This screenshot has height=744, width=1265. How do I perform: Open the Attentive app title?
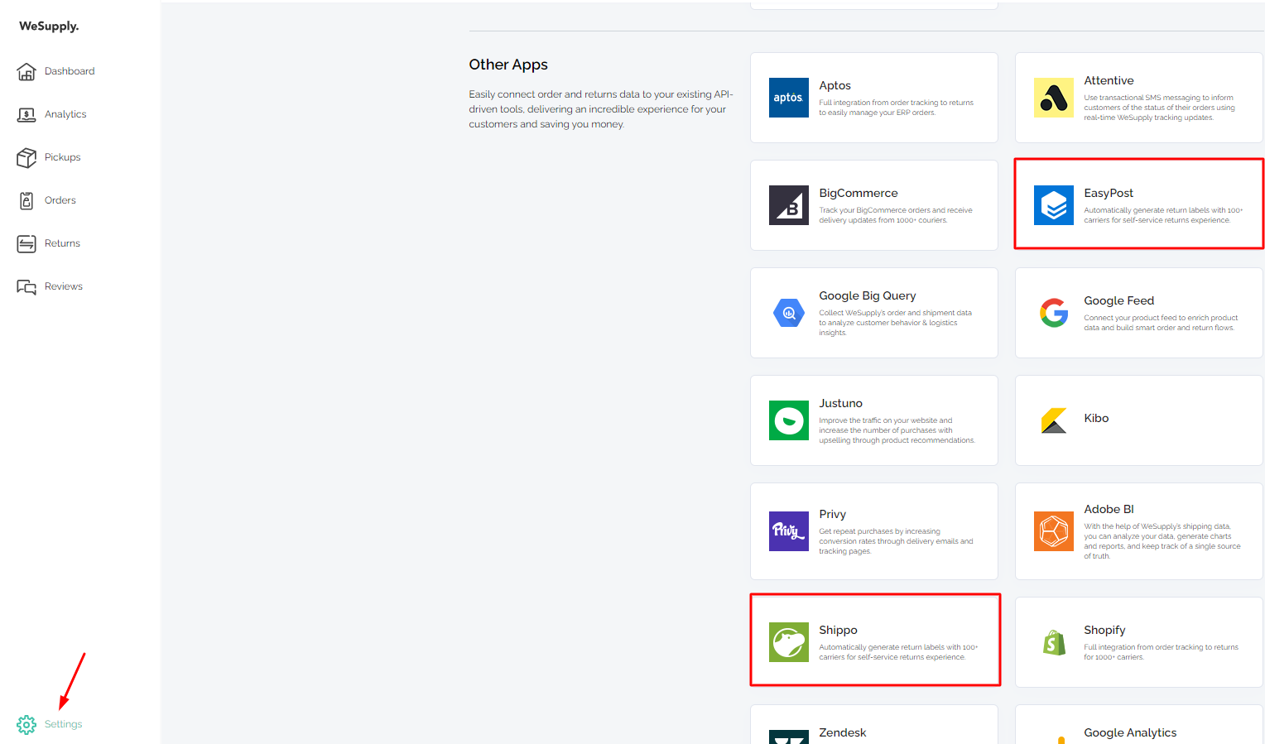tap(1109, 80)
